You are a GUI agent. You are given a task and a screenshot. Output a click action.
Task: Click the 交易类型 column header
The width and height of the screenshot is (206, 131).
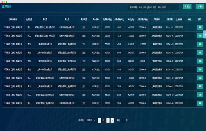click(29, 19)
